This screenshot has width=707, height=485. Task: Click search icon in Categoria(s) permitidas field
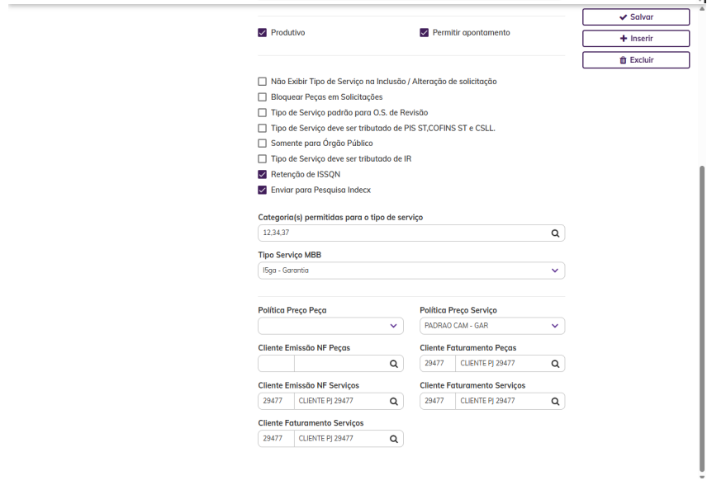point(555,233)
